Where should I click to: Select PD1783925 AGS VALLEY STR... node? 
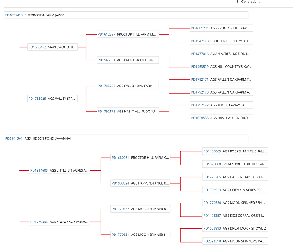pos(52,99)
